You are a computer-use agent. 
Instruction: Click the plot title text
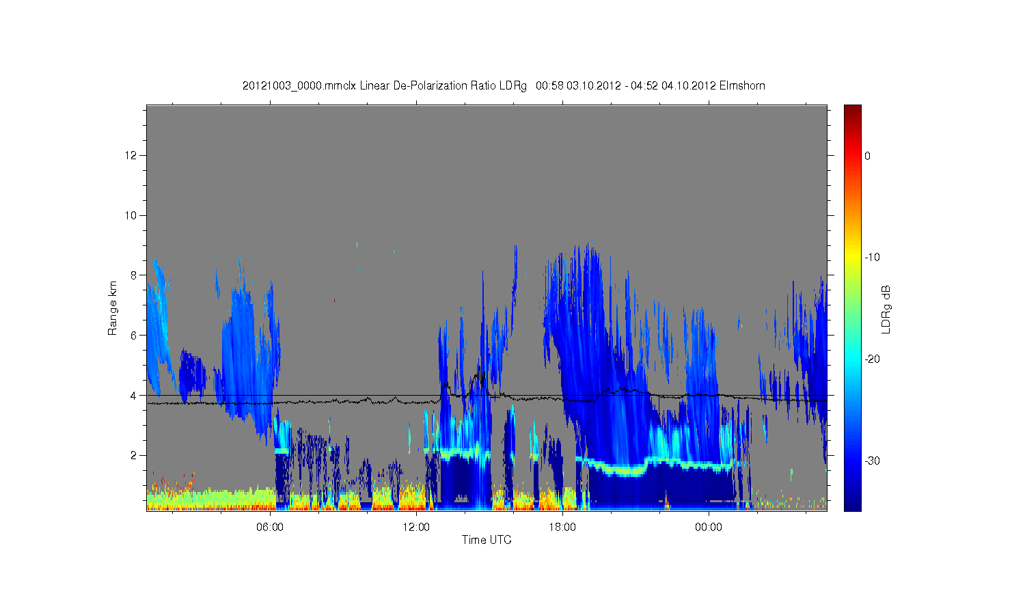tap(504, 86)
